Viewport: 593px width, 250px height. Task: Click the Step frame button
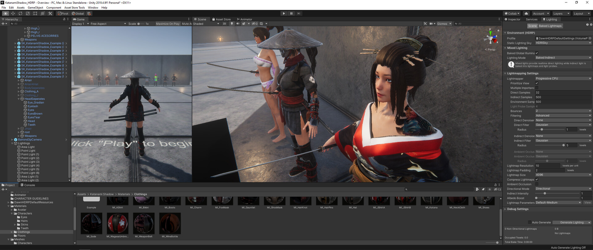coord(299,14)
